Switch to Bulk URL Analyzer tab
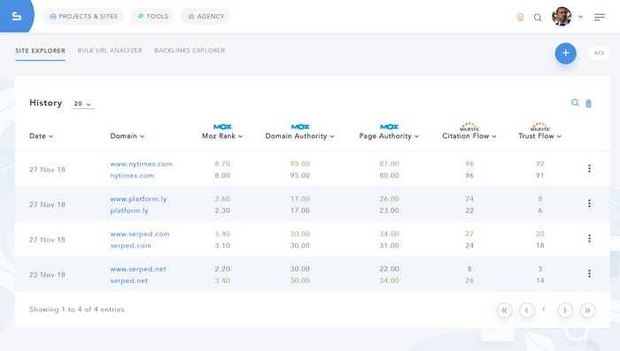The height and width of the screenshot is (351, 620). [x=110, y=50]
